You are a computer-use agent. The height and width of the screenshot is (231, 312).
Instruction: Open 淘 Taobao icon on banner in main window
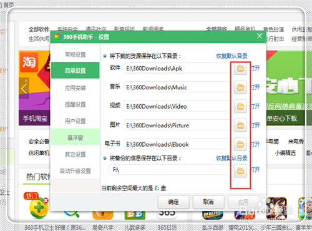click(x=29, y=62)
